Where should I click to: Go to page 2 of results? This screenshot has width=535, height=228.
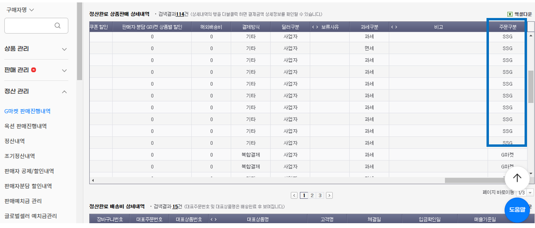(x=312, y=196)
